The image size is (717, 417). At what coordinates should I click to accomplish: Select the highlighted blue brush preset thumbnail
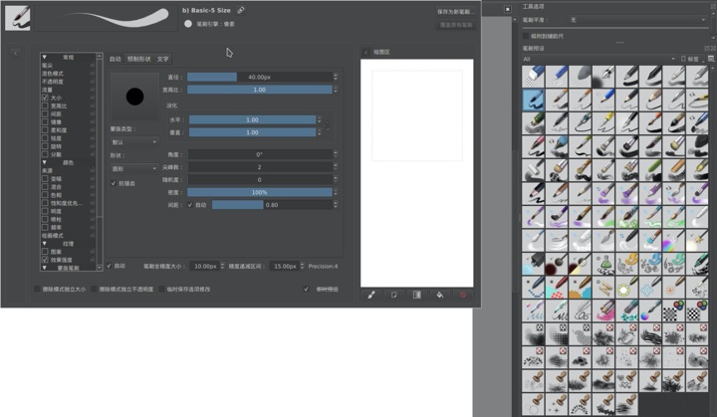click(x=533, y=100)
